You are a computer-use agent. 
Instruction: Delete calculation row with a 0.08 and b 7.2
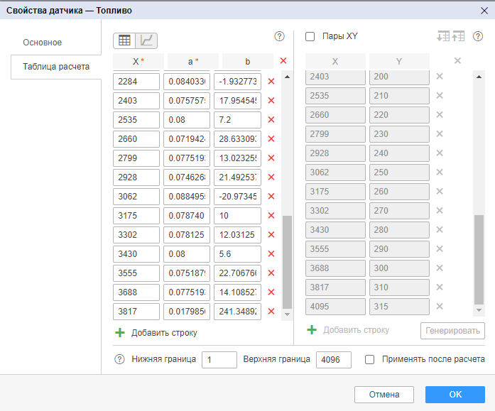pyautogui.click(x=271, y=120)
